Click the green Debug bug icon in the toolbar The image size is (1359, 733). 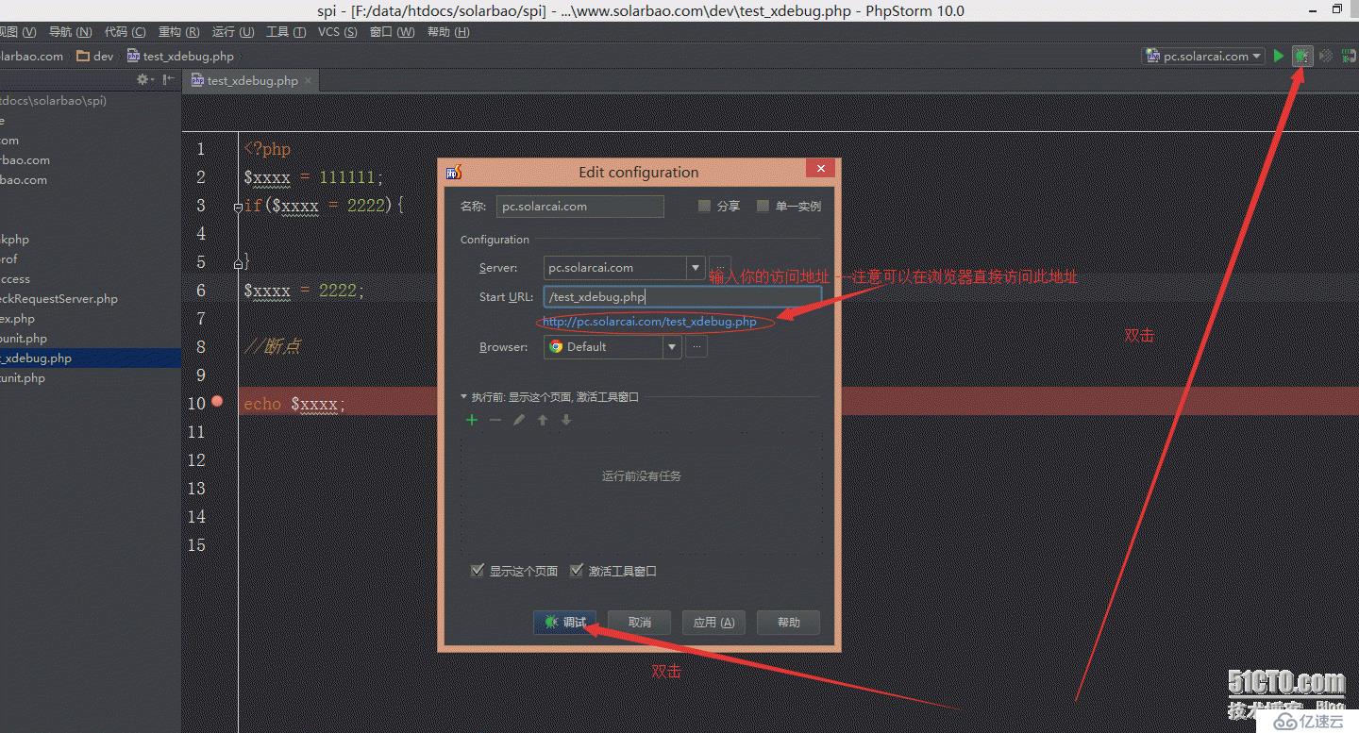pos(1302,56)
